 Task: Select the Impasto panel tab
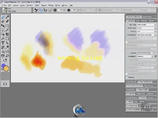[150, 94]
